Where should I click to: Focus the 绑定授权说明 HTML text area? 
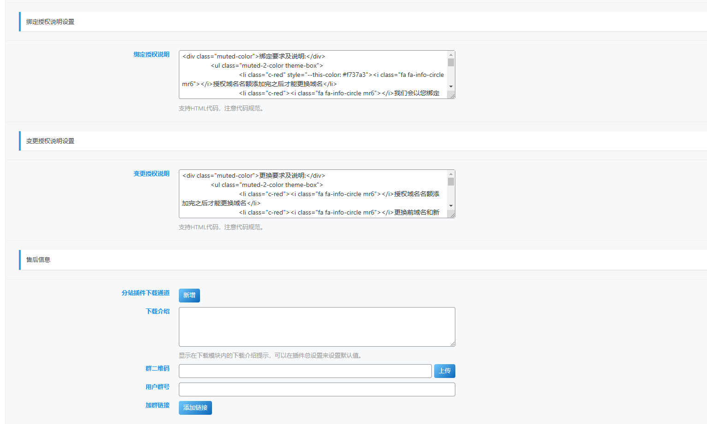312,75
